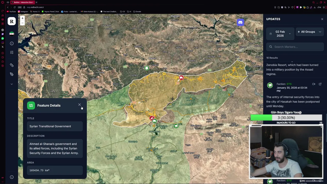327x184 pixels.
Task: Click the green megaphone marker south of Hasakah
Action: [176, 126]
